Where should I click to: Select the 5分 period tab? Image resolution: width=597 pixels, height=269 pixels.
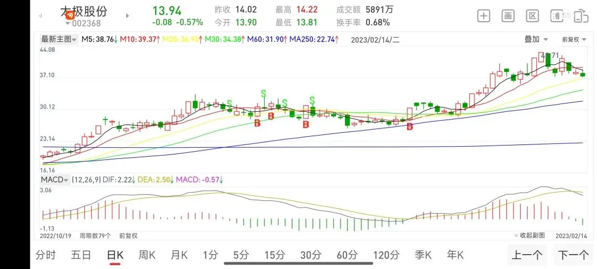(x=240, y=255)
